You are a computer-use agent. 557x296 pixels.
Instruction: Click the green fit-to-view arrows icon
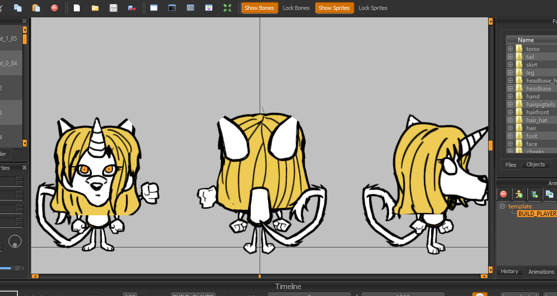click(x=227, y=8)
